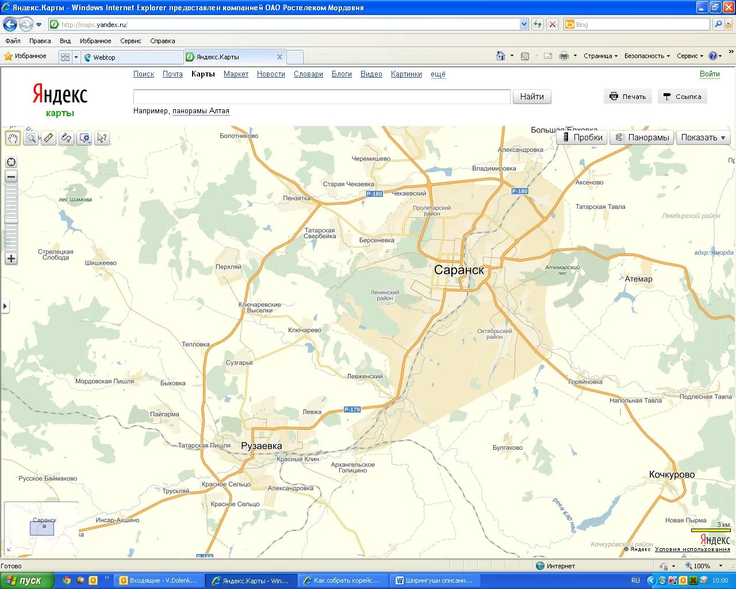
Task: Open the recent pages dropdown arrow
Action: coord(39,25)
